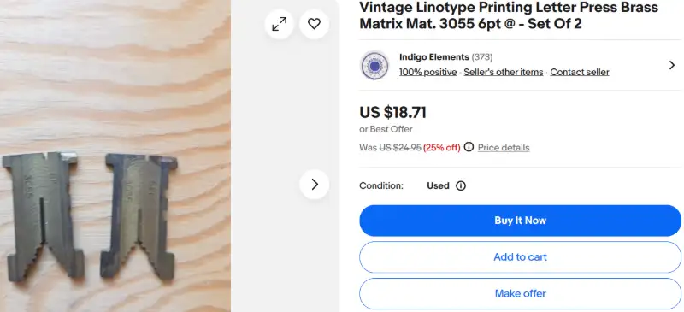Open price info circle icon
The width and height of the screenshot is (684, 312).
click(x=469, y=147)
